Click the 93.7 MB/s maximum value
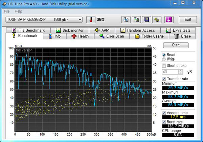 click(x=178, y=97)
